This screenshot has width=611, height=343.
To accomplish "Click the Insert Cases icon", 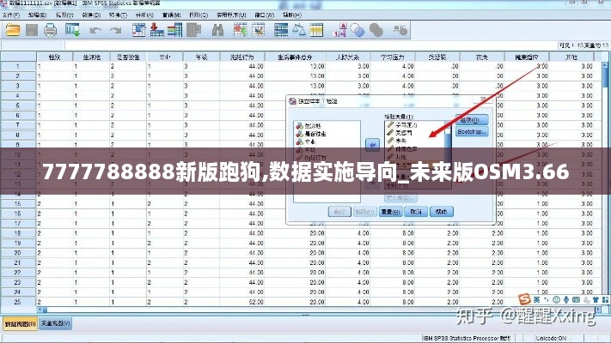I will (240, 30).
